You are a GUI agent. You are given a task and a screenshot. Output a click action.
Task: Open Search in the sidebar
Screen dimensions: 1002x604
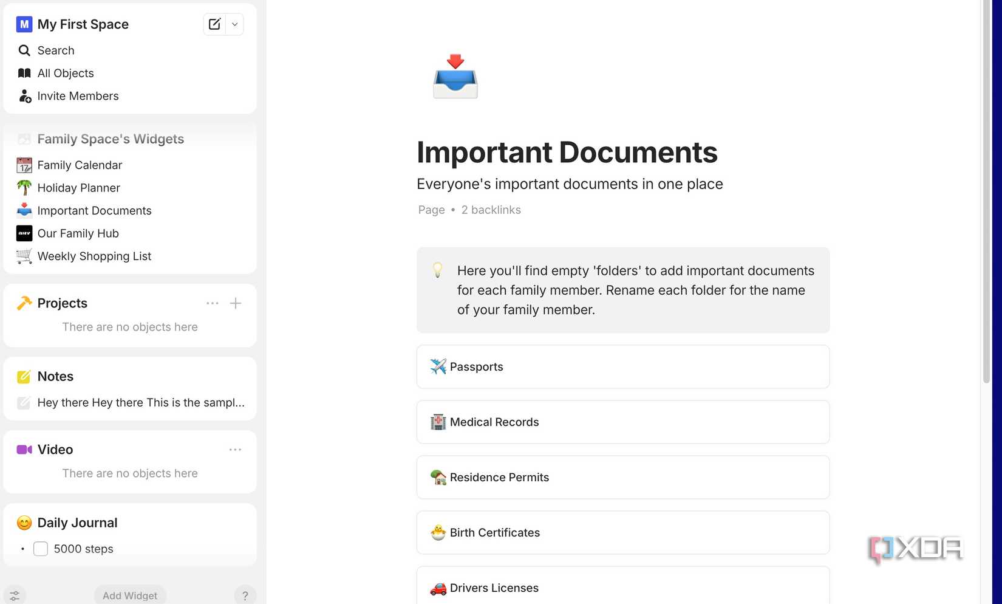point(55,50)
